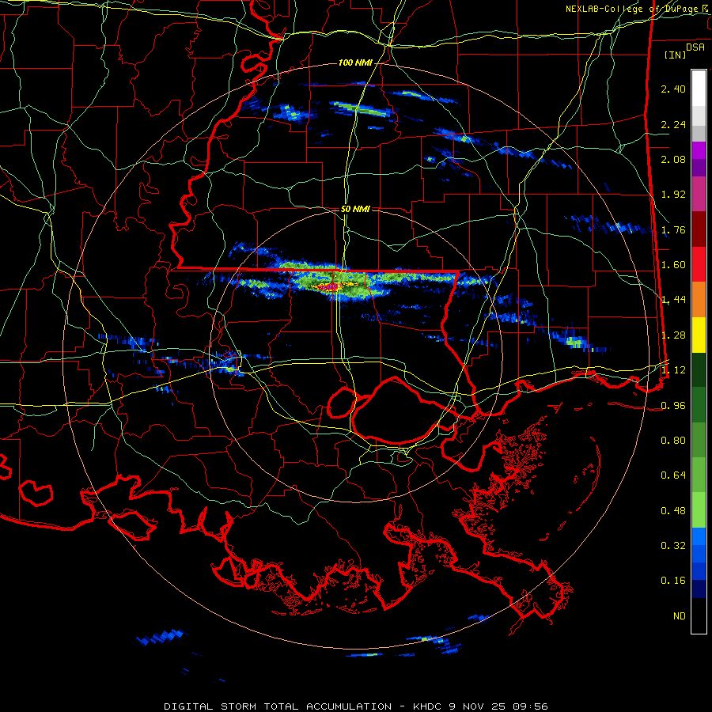Click the 50 NMI range ring label
The height and width of the screenshot is (712, 712).
coord(355,209)
